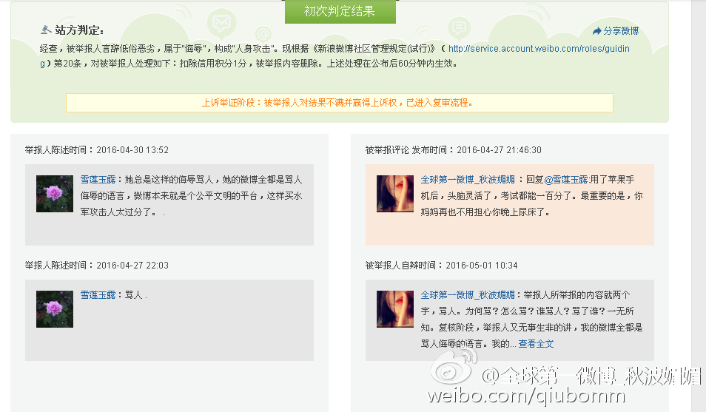Screen dimensions: 706x412
Task: Click username 雪莲玉露 in the 2016-04-30 statement
Action: tap(98, 180)
